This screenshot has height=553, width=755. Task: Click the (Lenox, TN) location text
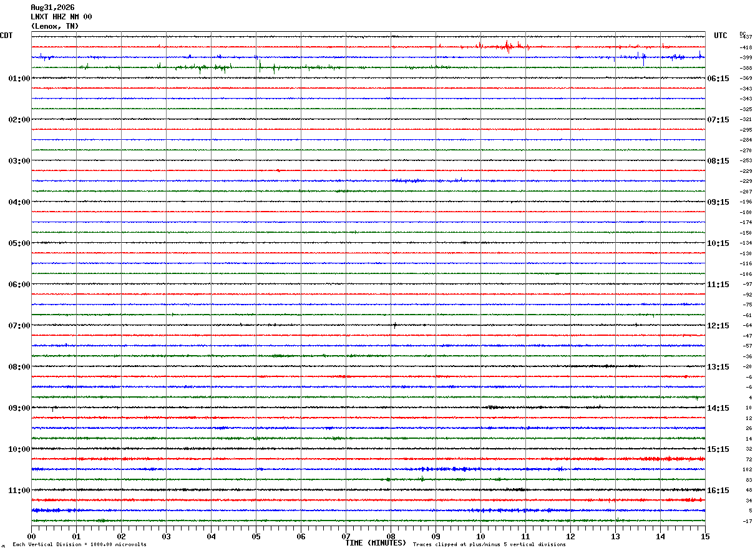click(55, 26)
